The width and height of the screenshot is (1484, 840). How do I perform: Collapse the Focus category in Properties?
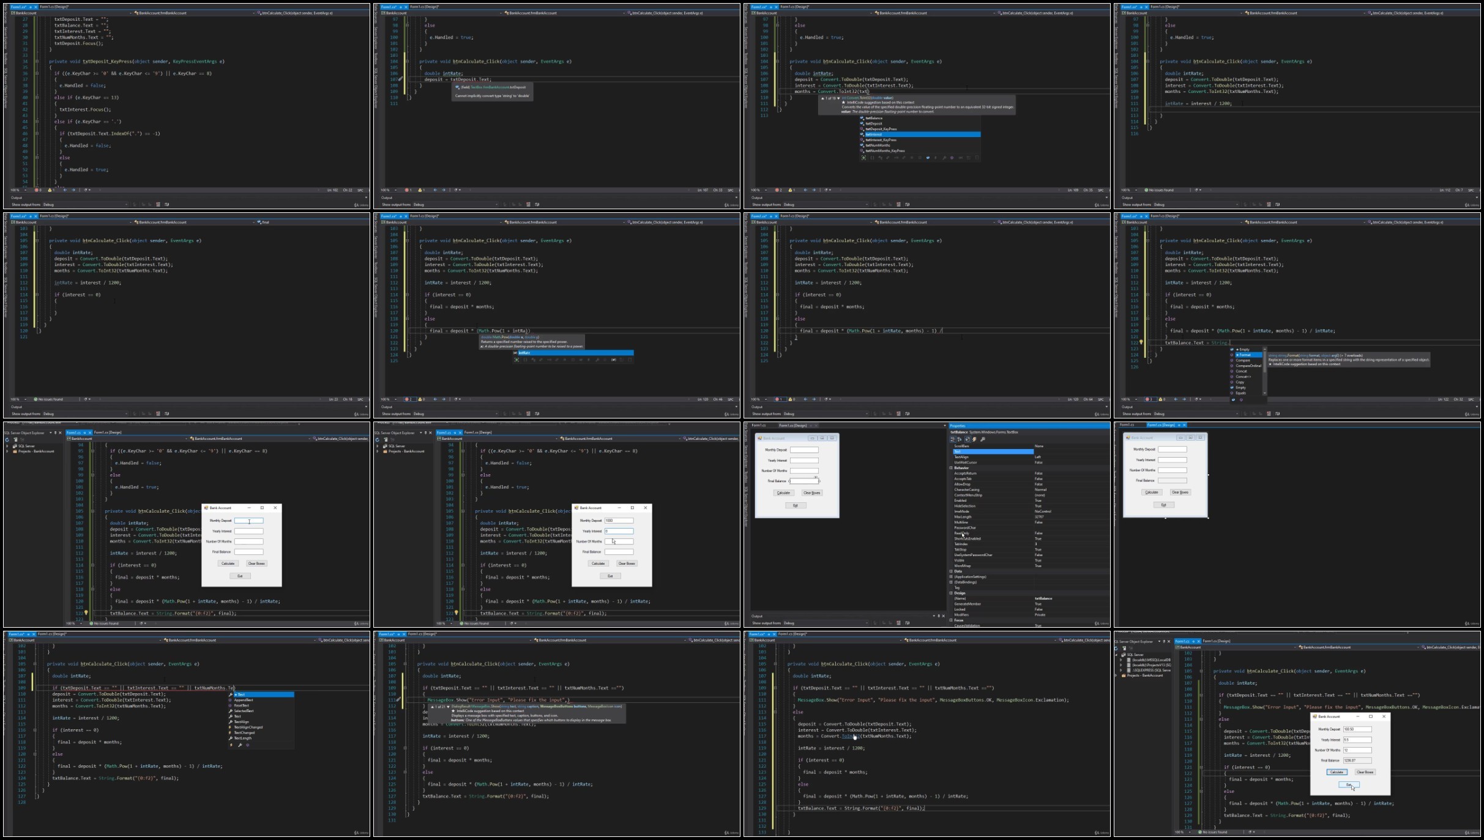(x=951, y=620)
